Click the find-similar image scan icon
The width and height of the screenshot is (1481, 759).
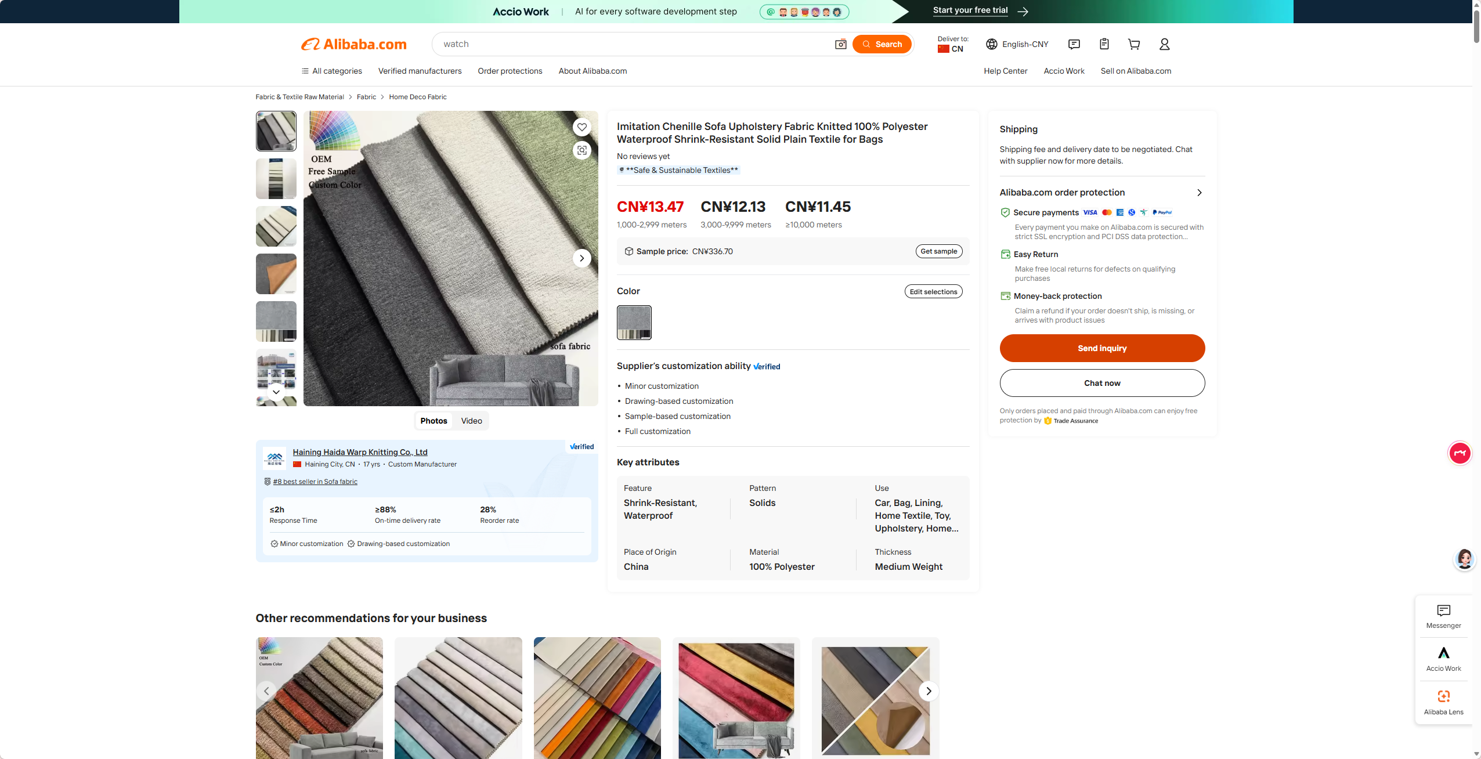(581, 150)
